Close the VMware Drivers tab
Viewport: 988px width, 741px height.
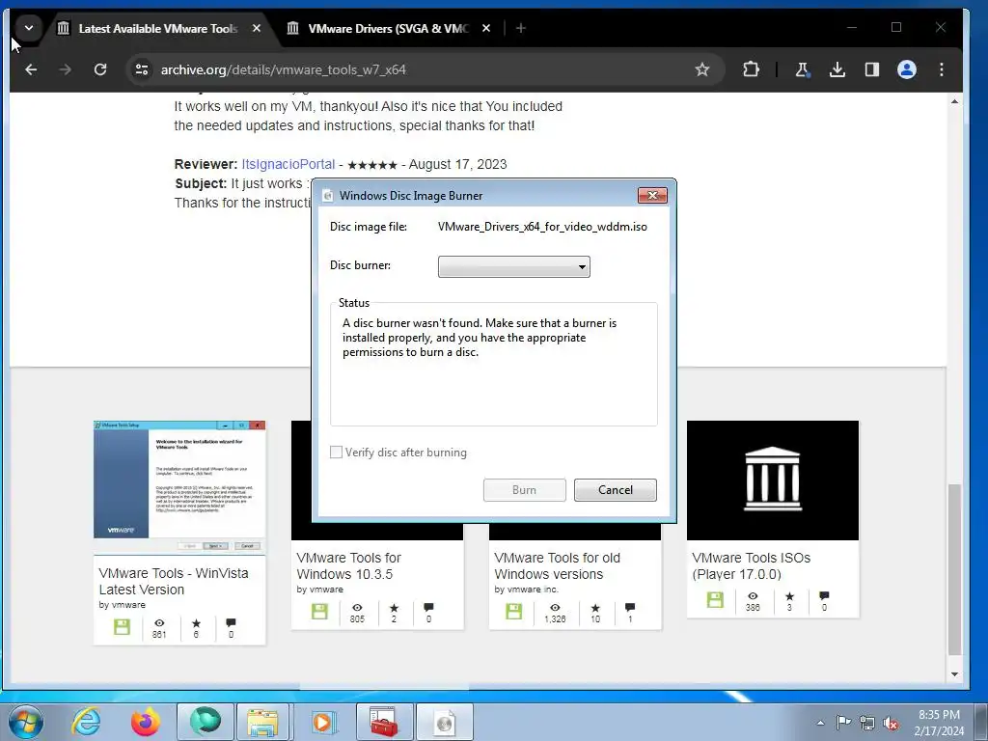[486, 28]
